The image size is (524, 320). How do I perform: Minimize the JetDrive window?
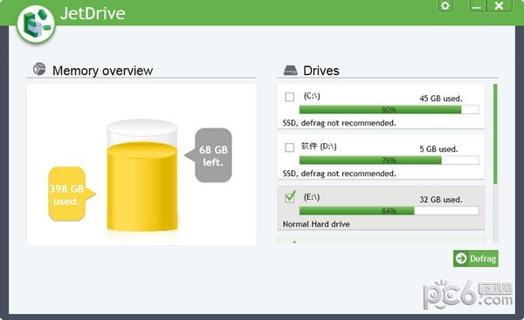tap(477, 6)
